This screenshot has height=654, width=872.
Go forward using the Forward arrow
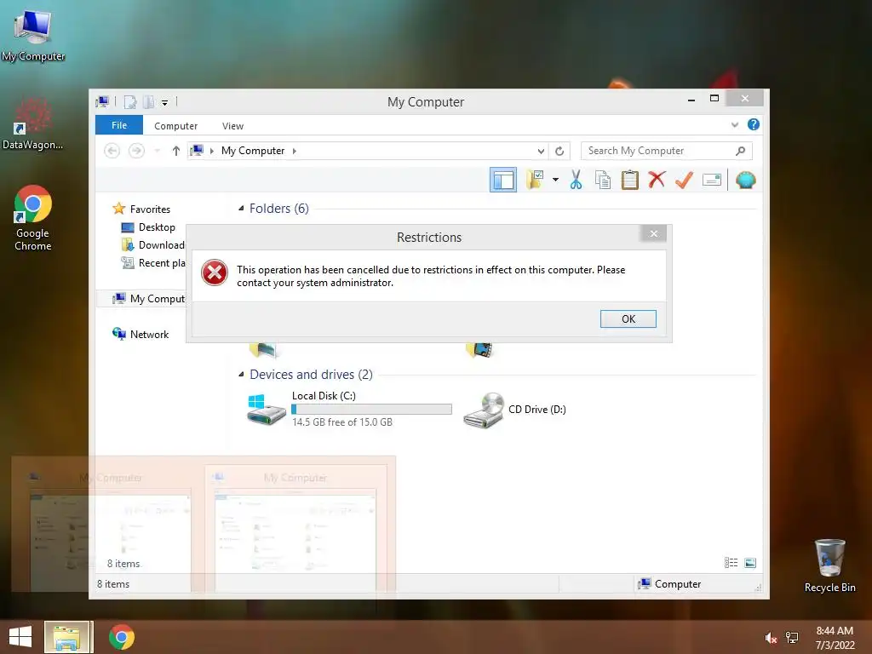pyautogui.click(x=136, y=151)
